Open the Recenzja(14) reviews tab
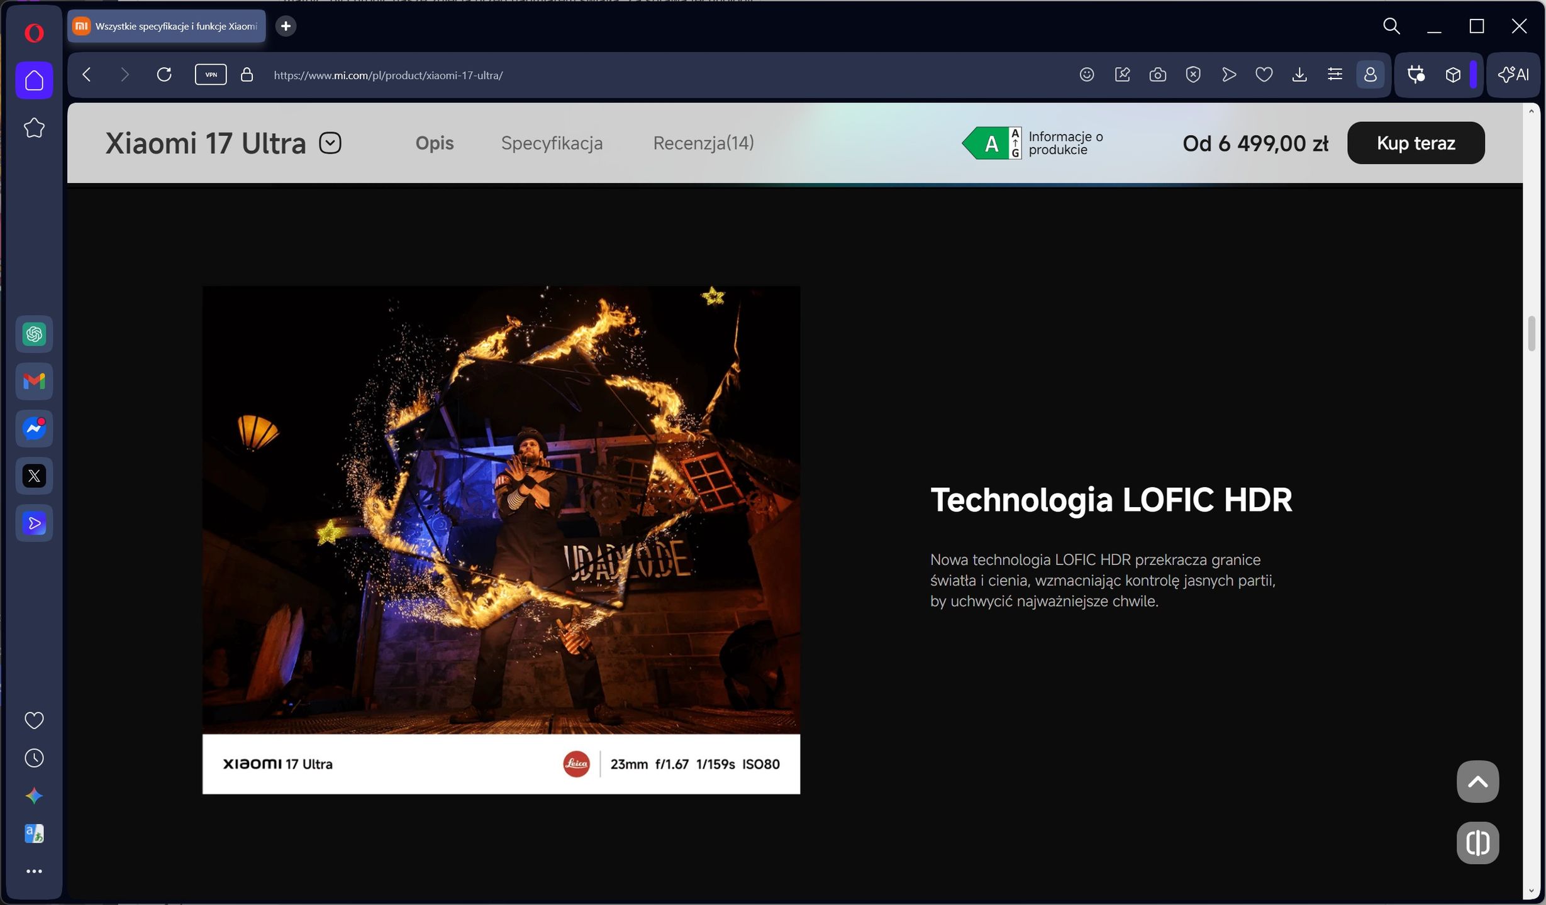 pos(703,143)
